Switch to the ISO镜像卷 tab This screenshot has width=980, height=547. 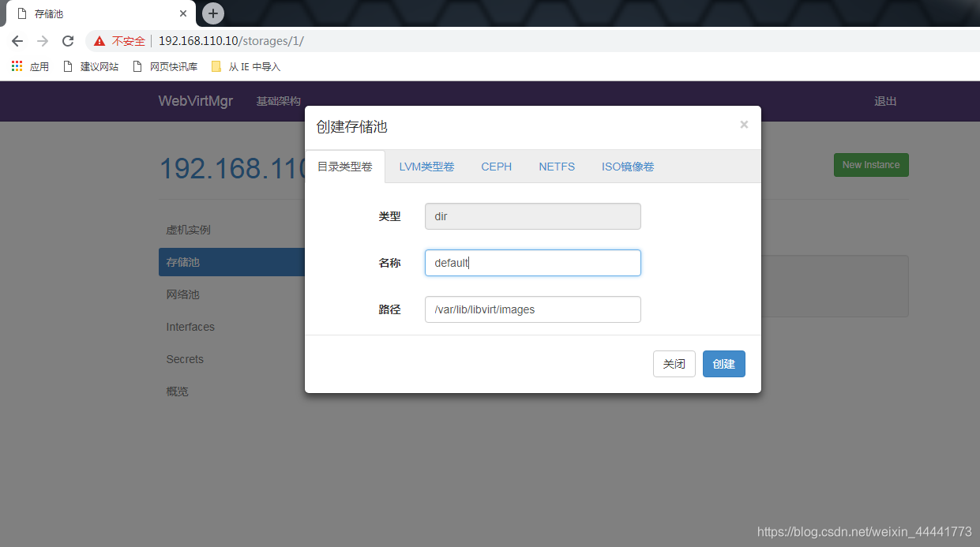628,167
